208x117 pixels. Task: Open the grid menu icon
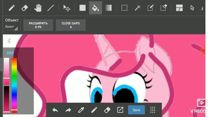[153, 110]
